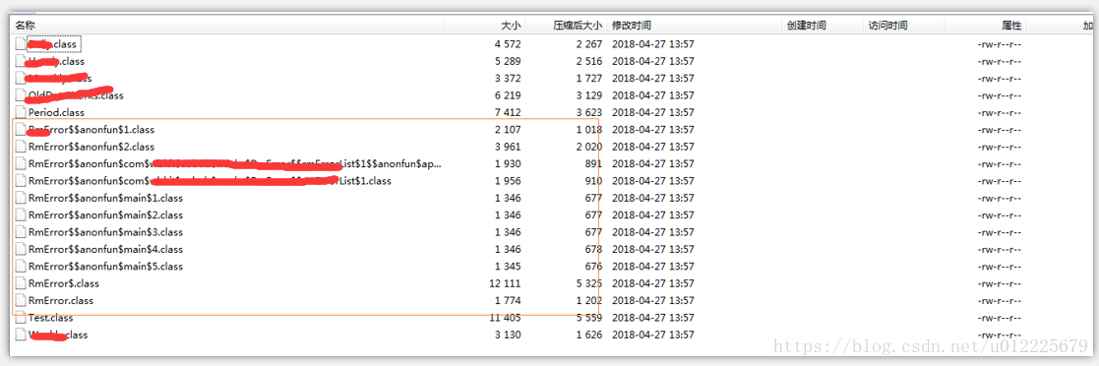This screenshot has height=366, width=1099.
Task: Select the RmError$$anonfun$2.class file name
Action: pos(92,147)
